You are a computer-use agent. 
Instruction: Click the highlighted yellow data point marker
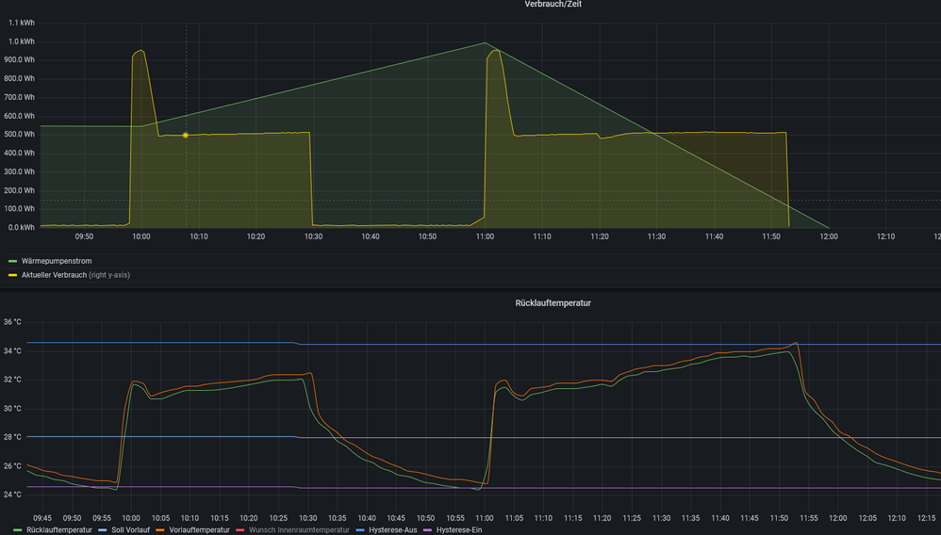(186, 135)
